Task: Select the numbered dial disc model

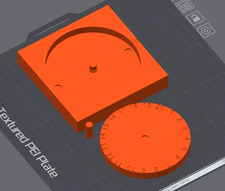Action: coord(145,140)
